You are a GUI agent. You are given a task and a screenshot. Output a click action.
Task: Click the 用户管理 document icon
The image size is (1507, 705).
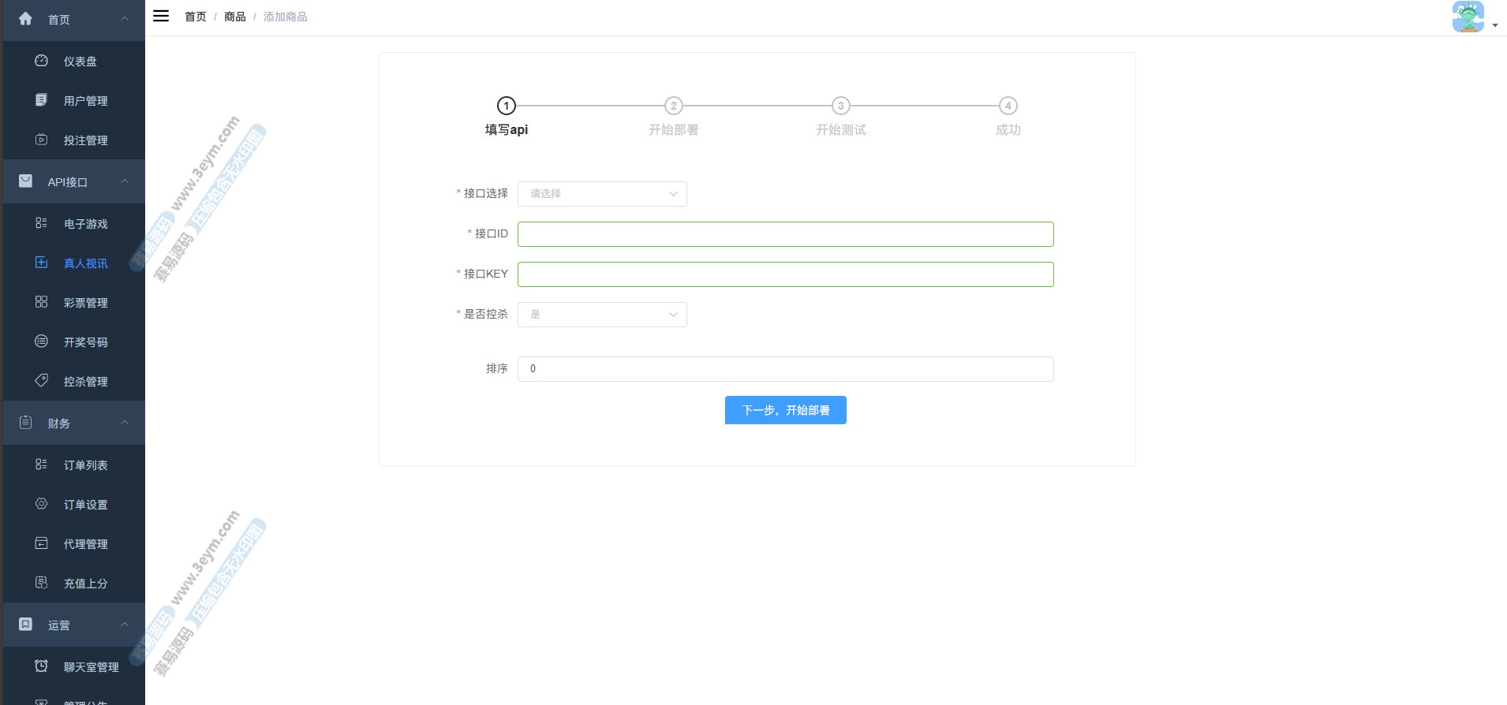point(42,100)
